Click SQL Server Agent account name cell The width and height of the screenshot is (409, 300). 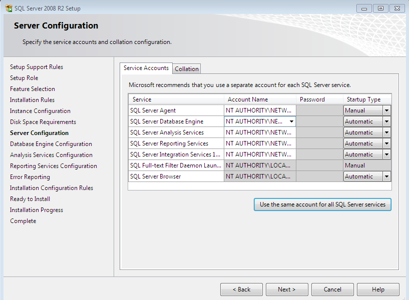pos(260,110)
